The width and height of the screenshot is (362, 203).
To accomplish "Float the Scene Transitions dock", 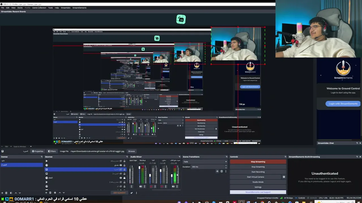I will click(227, 157).
